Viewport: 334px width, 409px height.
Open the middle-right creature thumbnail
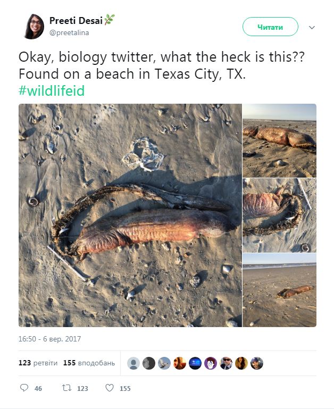click(x=279, y=215)
